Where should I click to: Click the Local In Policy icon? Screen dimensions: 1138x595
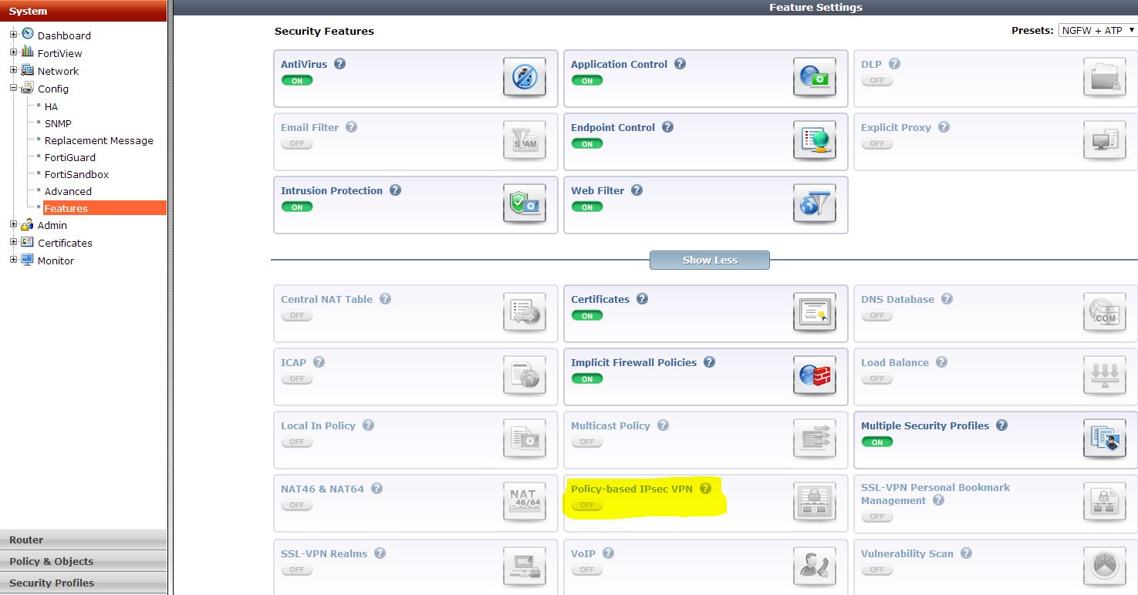point(525,439)
